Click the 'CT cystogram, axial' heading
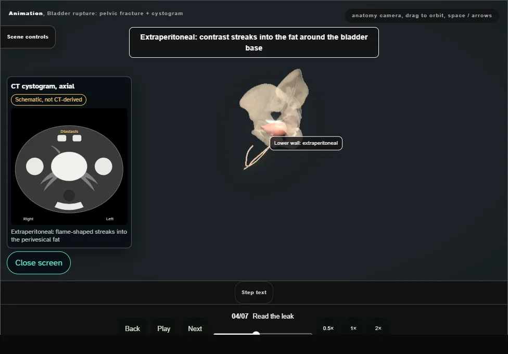This screenshot has height=354, width=508. click(43, 86)
